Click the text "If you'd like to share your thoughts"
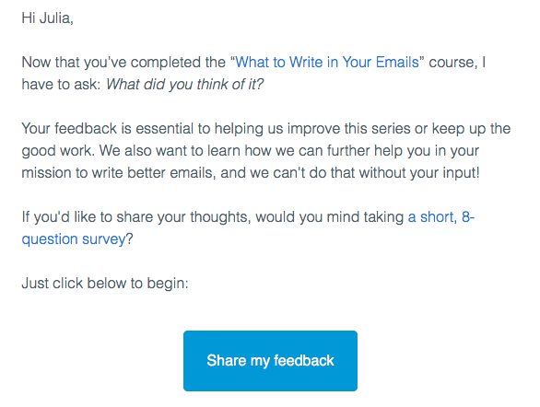Image resolution: width=540 pixels, height=407 pixels. (135, 217)
